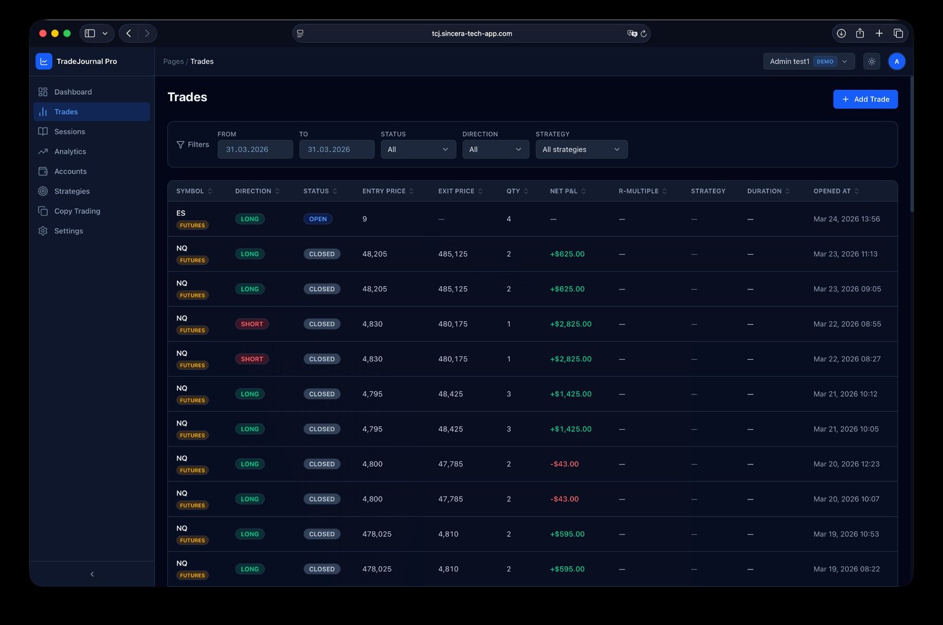Toggle the theme with the sun icon
This screenshot has height=625, width=943.
click(871, 61)
